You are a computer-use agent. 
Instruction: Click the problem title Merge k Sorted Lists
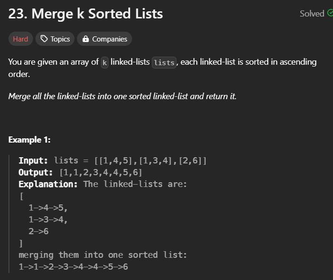click(x=86, y=14)
